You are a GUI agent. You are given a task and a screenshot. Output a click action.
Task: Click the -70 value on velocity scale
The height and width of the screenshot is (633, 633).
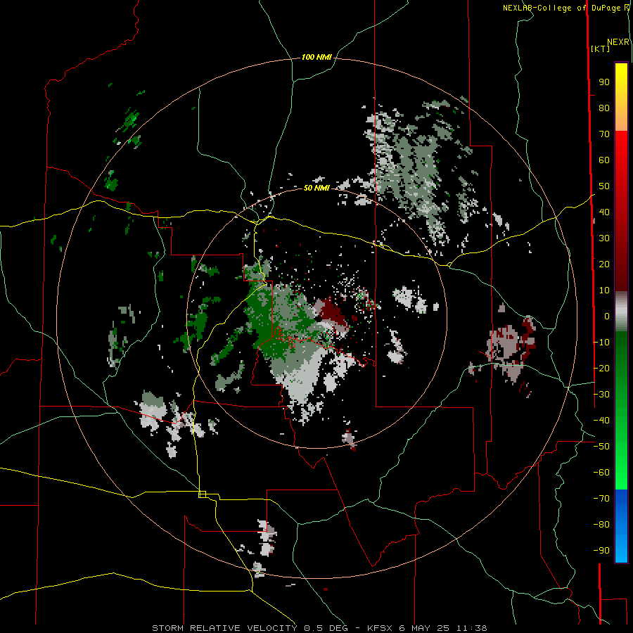pyautogui.click(x=601, y=498)
